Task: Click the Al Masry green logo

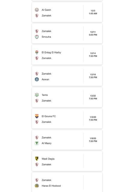Action: [x=37, y=143]
